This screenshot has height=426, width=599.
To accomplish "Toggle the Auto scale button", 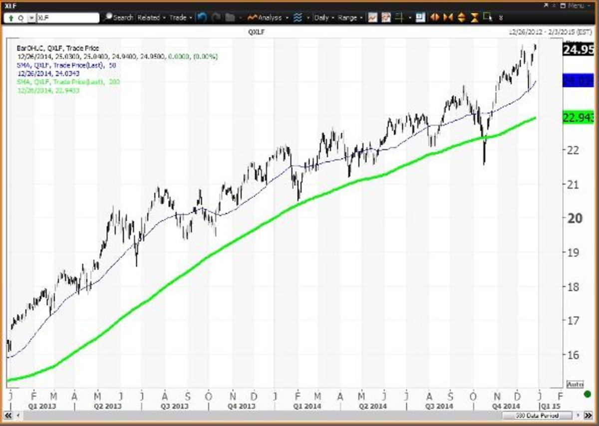I will pos(575,384).
